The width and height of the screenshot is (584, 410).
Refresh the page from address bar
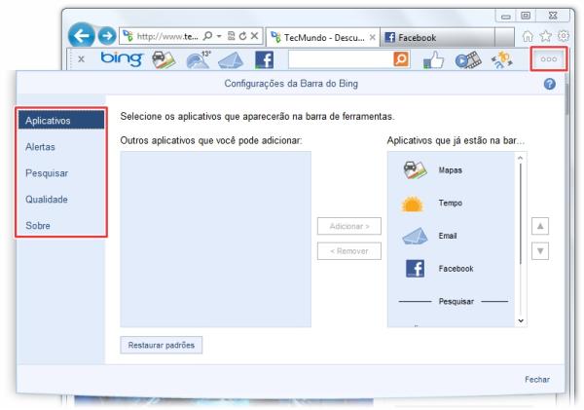point(242,36)
